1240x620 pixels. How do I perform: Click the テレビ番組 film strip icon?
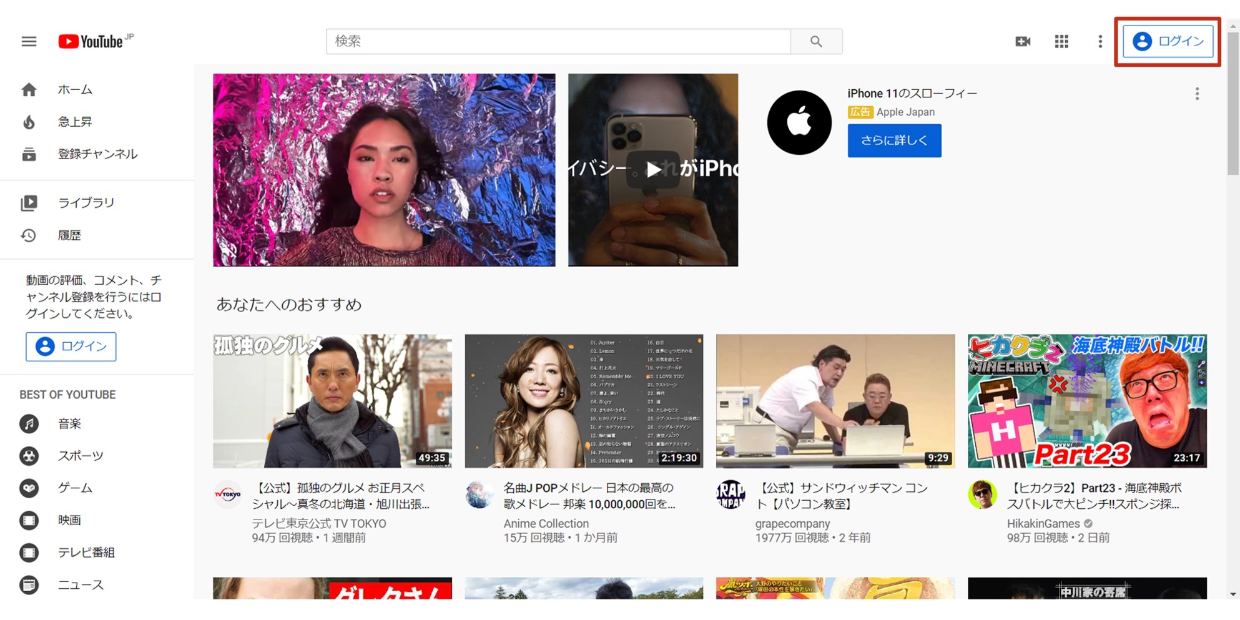[x=29, y=553]
